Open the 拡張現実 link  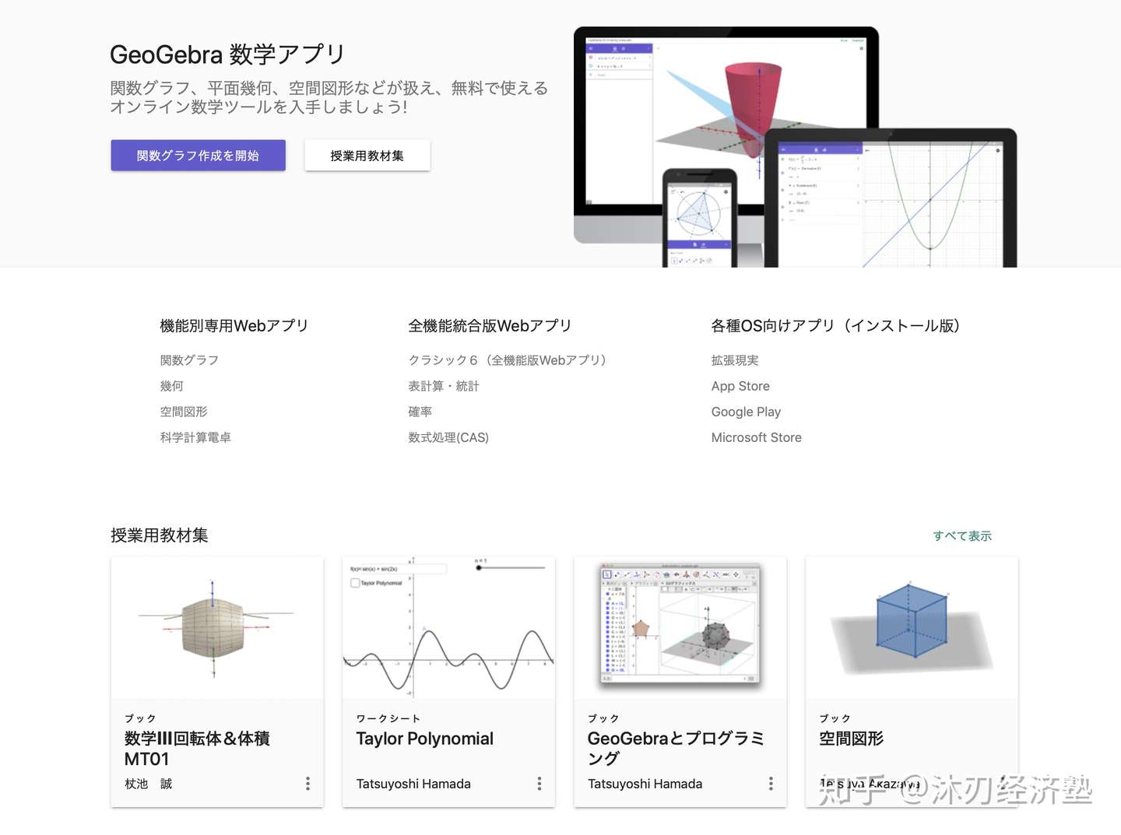pos(735,360)
